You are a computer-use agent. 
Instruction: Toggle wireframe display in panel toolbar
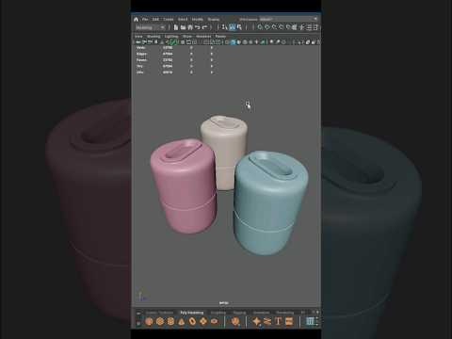(x=227, y=41)
